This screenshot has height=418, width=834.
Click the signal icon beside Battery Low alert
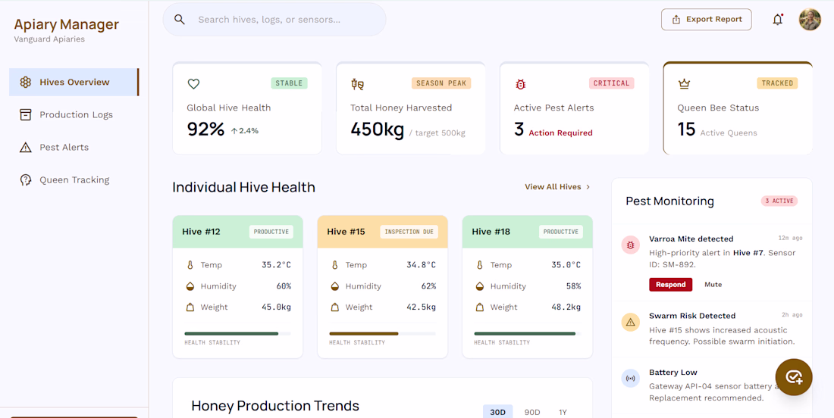tap(630, 378)
